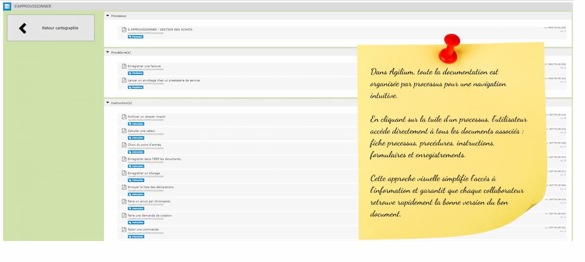585x262 pixels.
Task: Open Lancer un enrobage chez un prestataire
Action: [164, 80]
